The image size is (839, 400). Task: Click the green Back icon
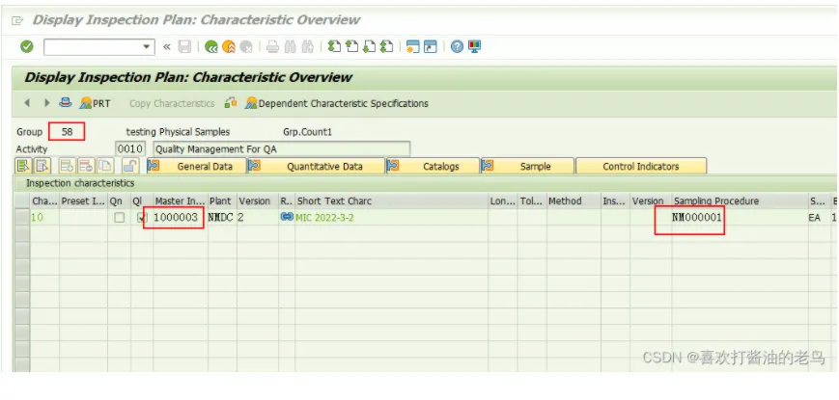coord(211,47)
